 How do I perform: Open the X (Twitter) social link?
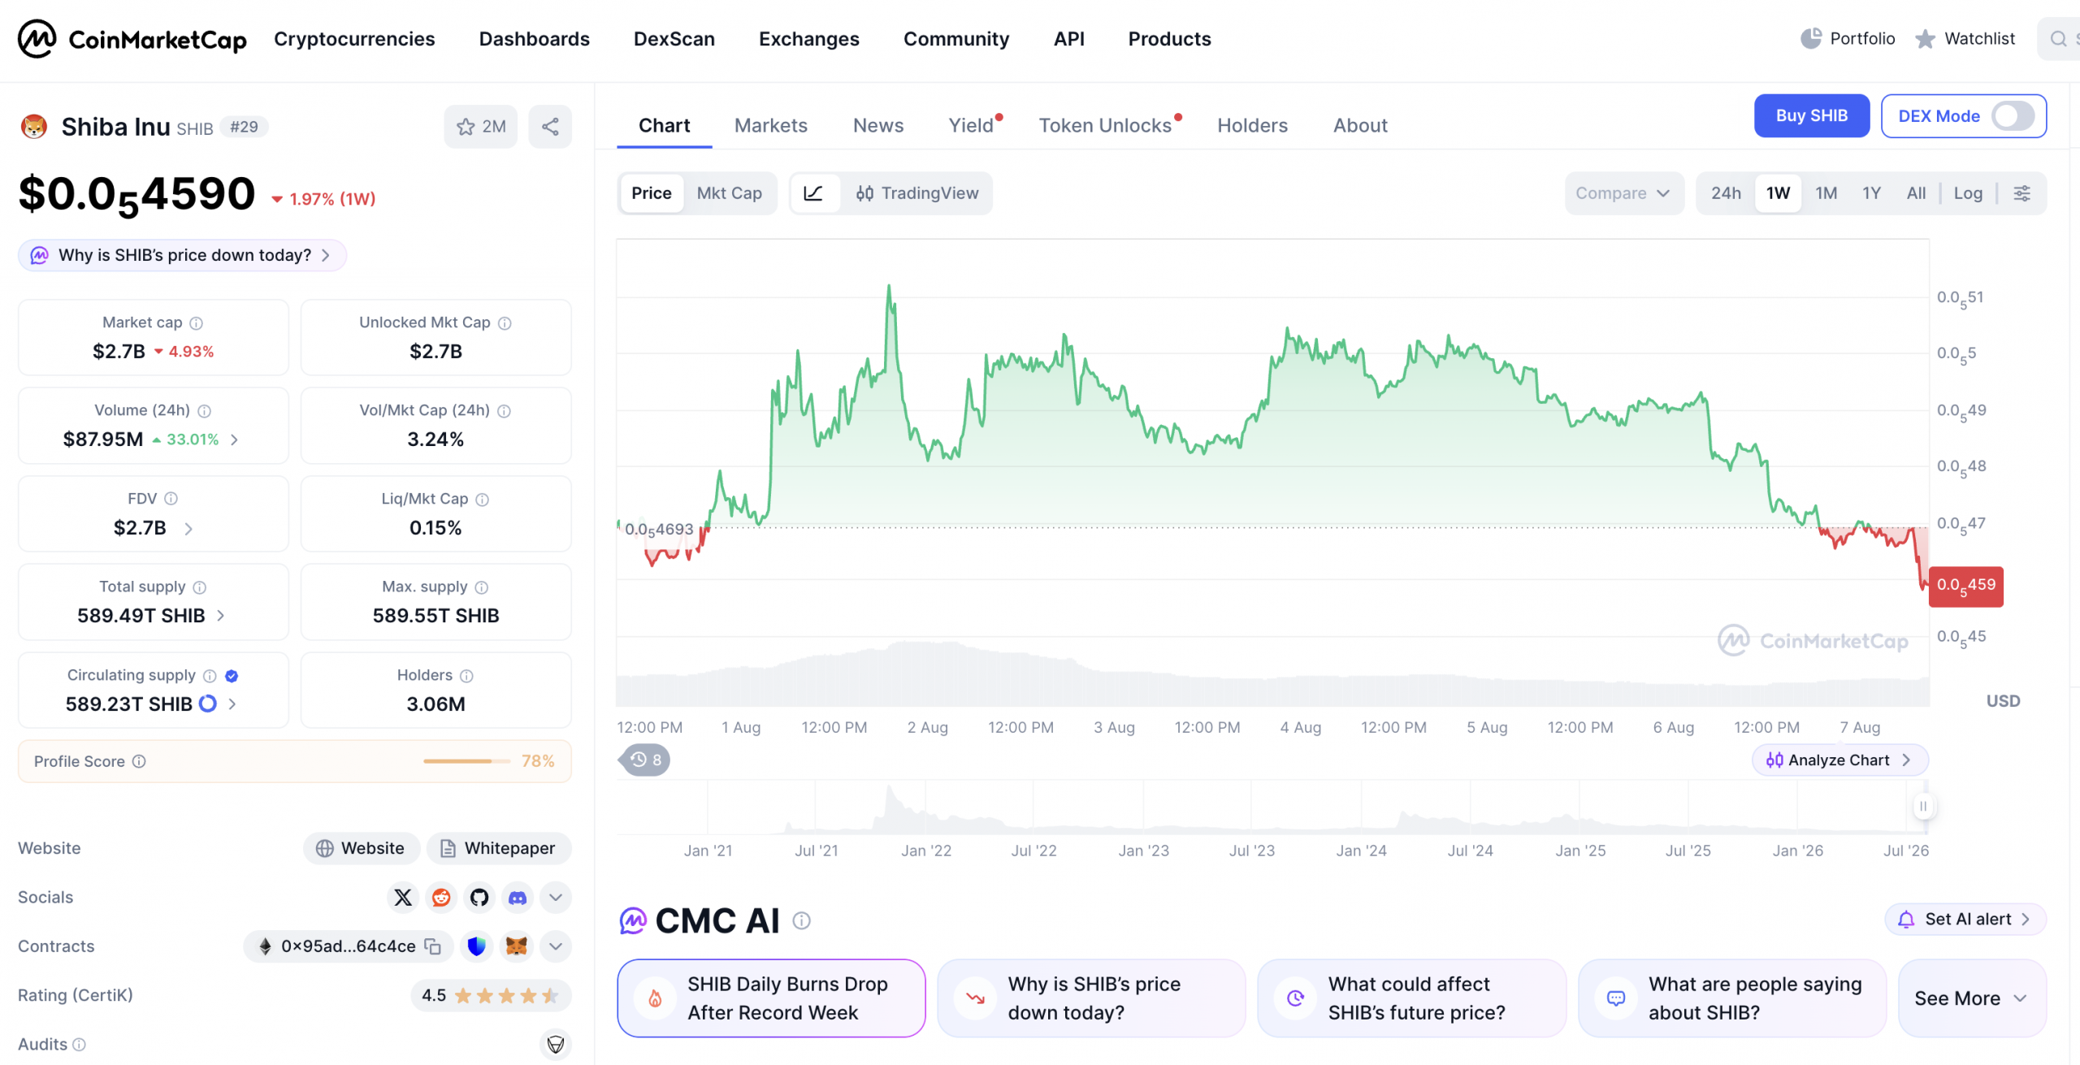pyautogui.click(x=403, y=898)
